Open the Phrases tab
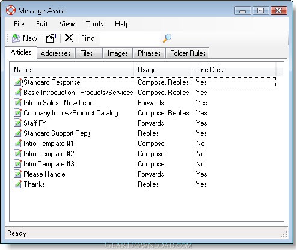Screen dimensions: 297x250 coord(149,53)
